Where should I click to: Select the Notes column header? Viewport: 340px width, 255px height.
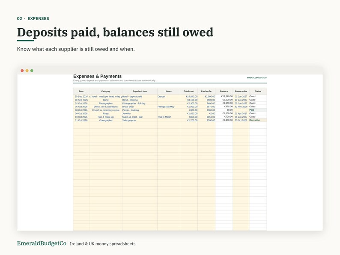(168, 91)
